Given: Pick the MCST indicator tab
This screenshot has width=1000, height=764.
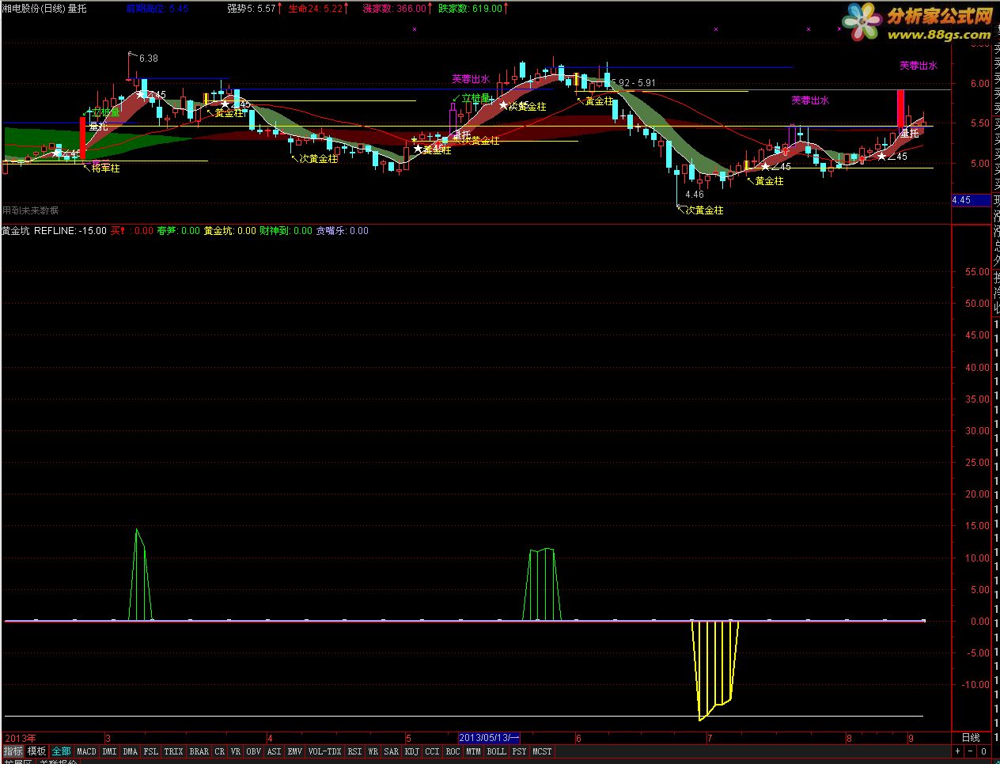Looking at the screenshot, I should (543, 751).
